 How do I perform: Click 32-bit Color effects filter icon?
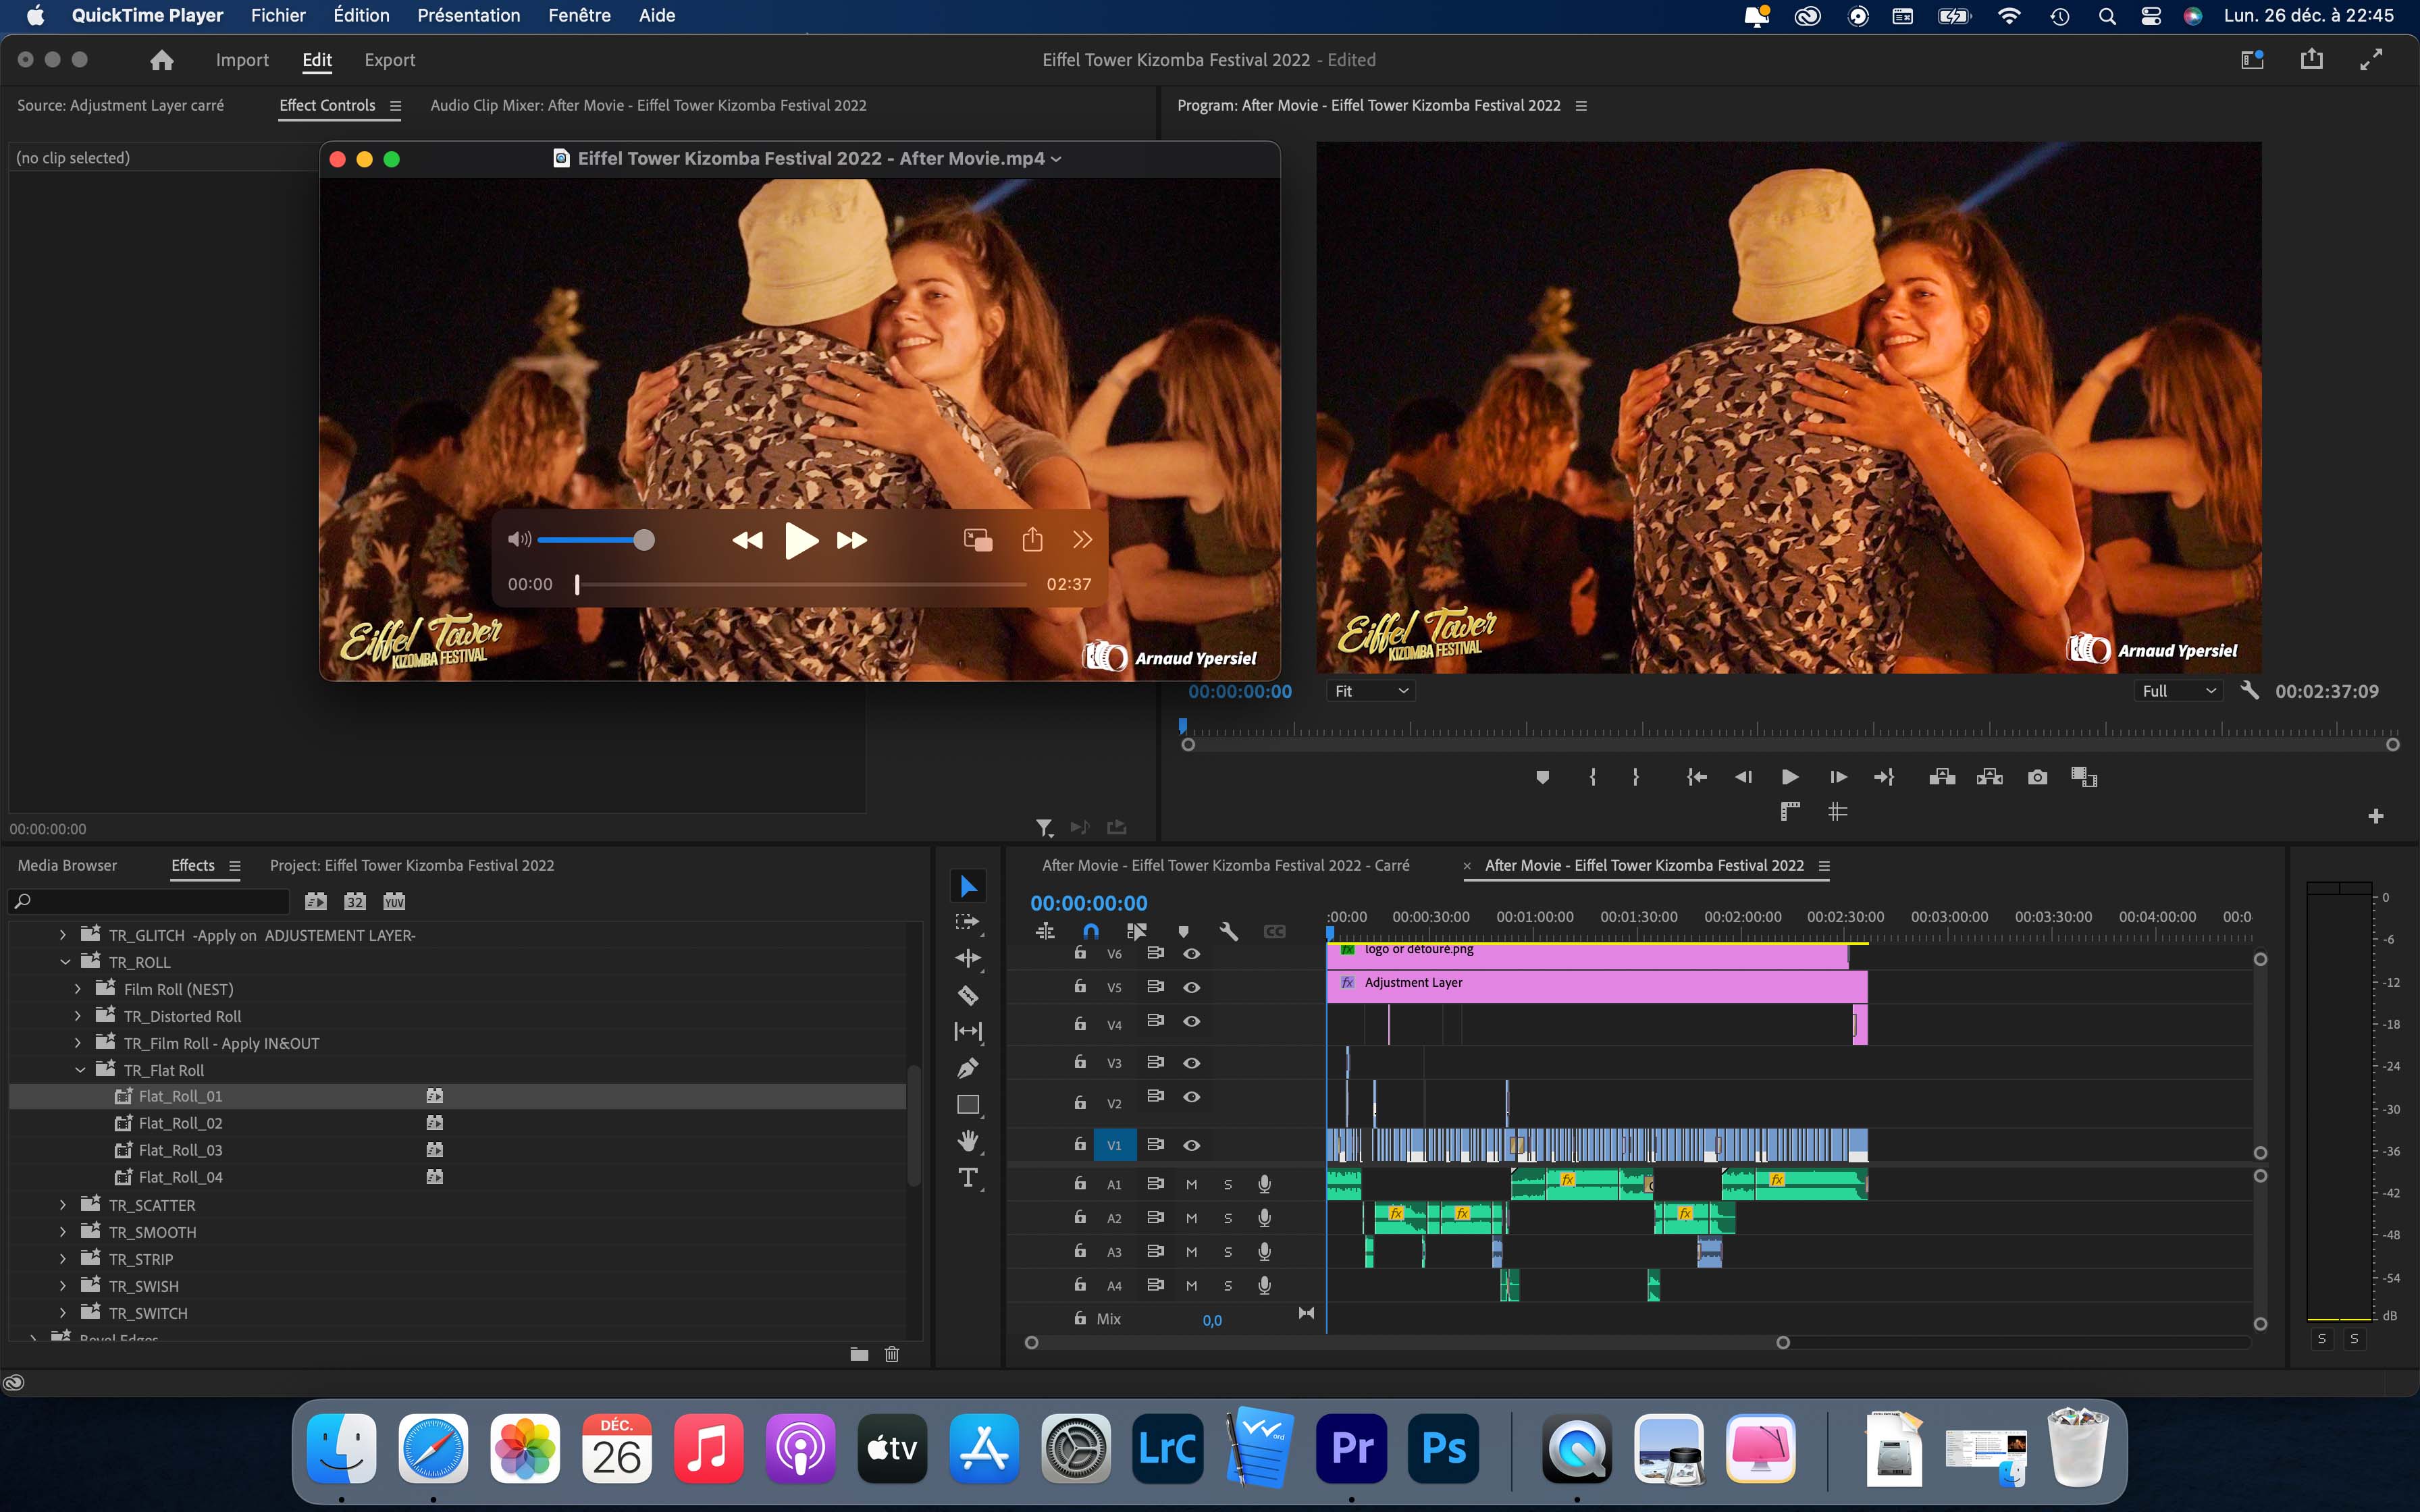click(x=355, y=901)
